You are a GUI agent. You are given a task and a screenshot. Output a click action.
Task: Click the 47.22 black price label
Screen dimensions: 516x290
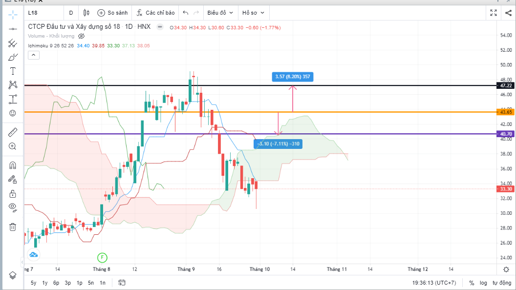(x=505, y=85)
